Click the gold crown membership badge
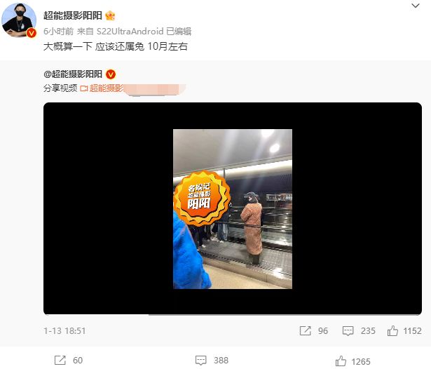 pyautogui.click(x=110, y=15)
